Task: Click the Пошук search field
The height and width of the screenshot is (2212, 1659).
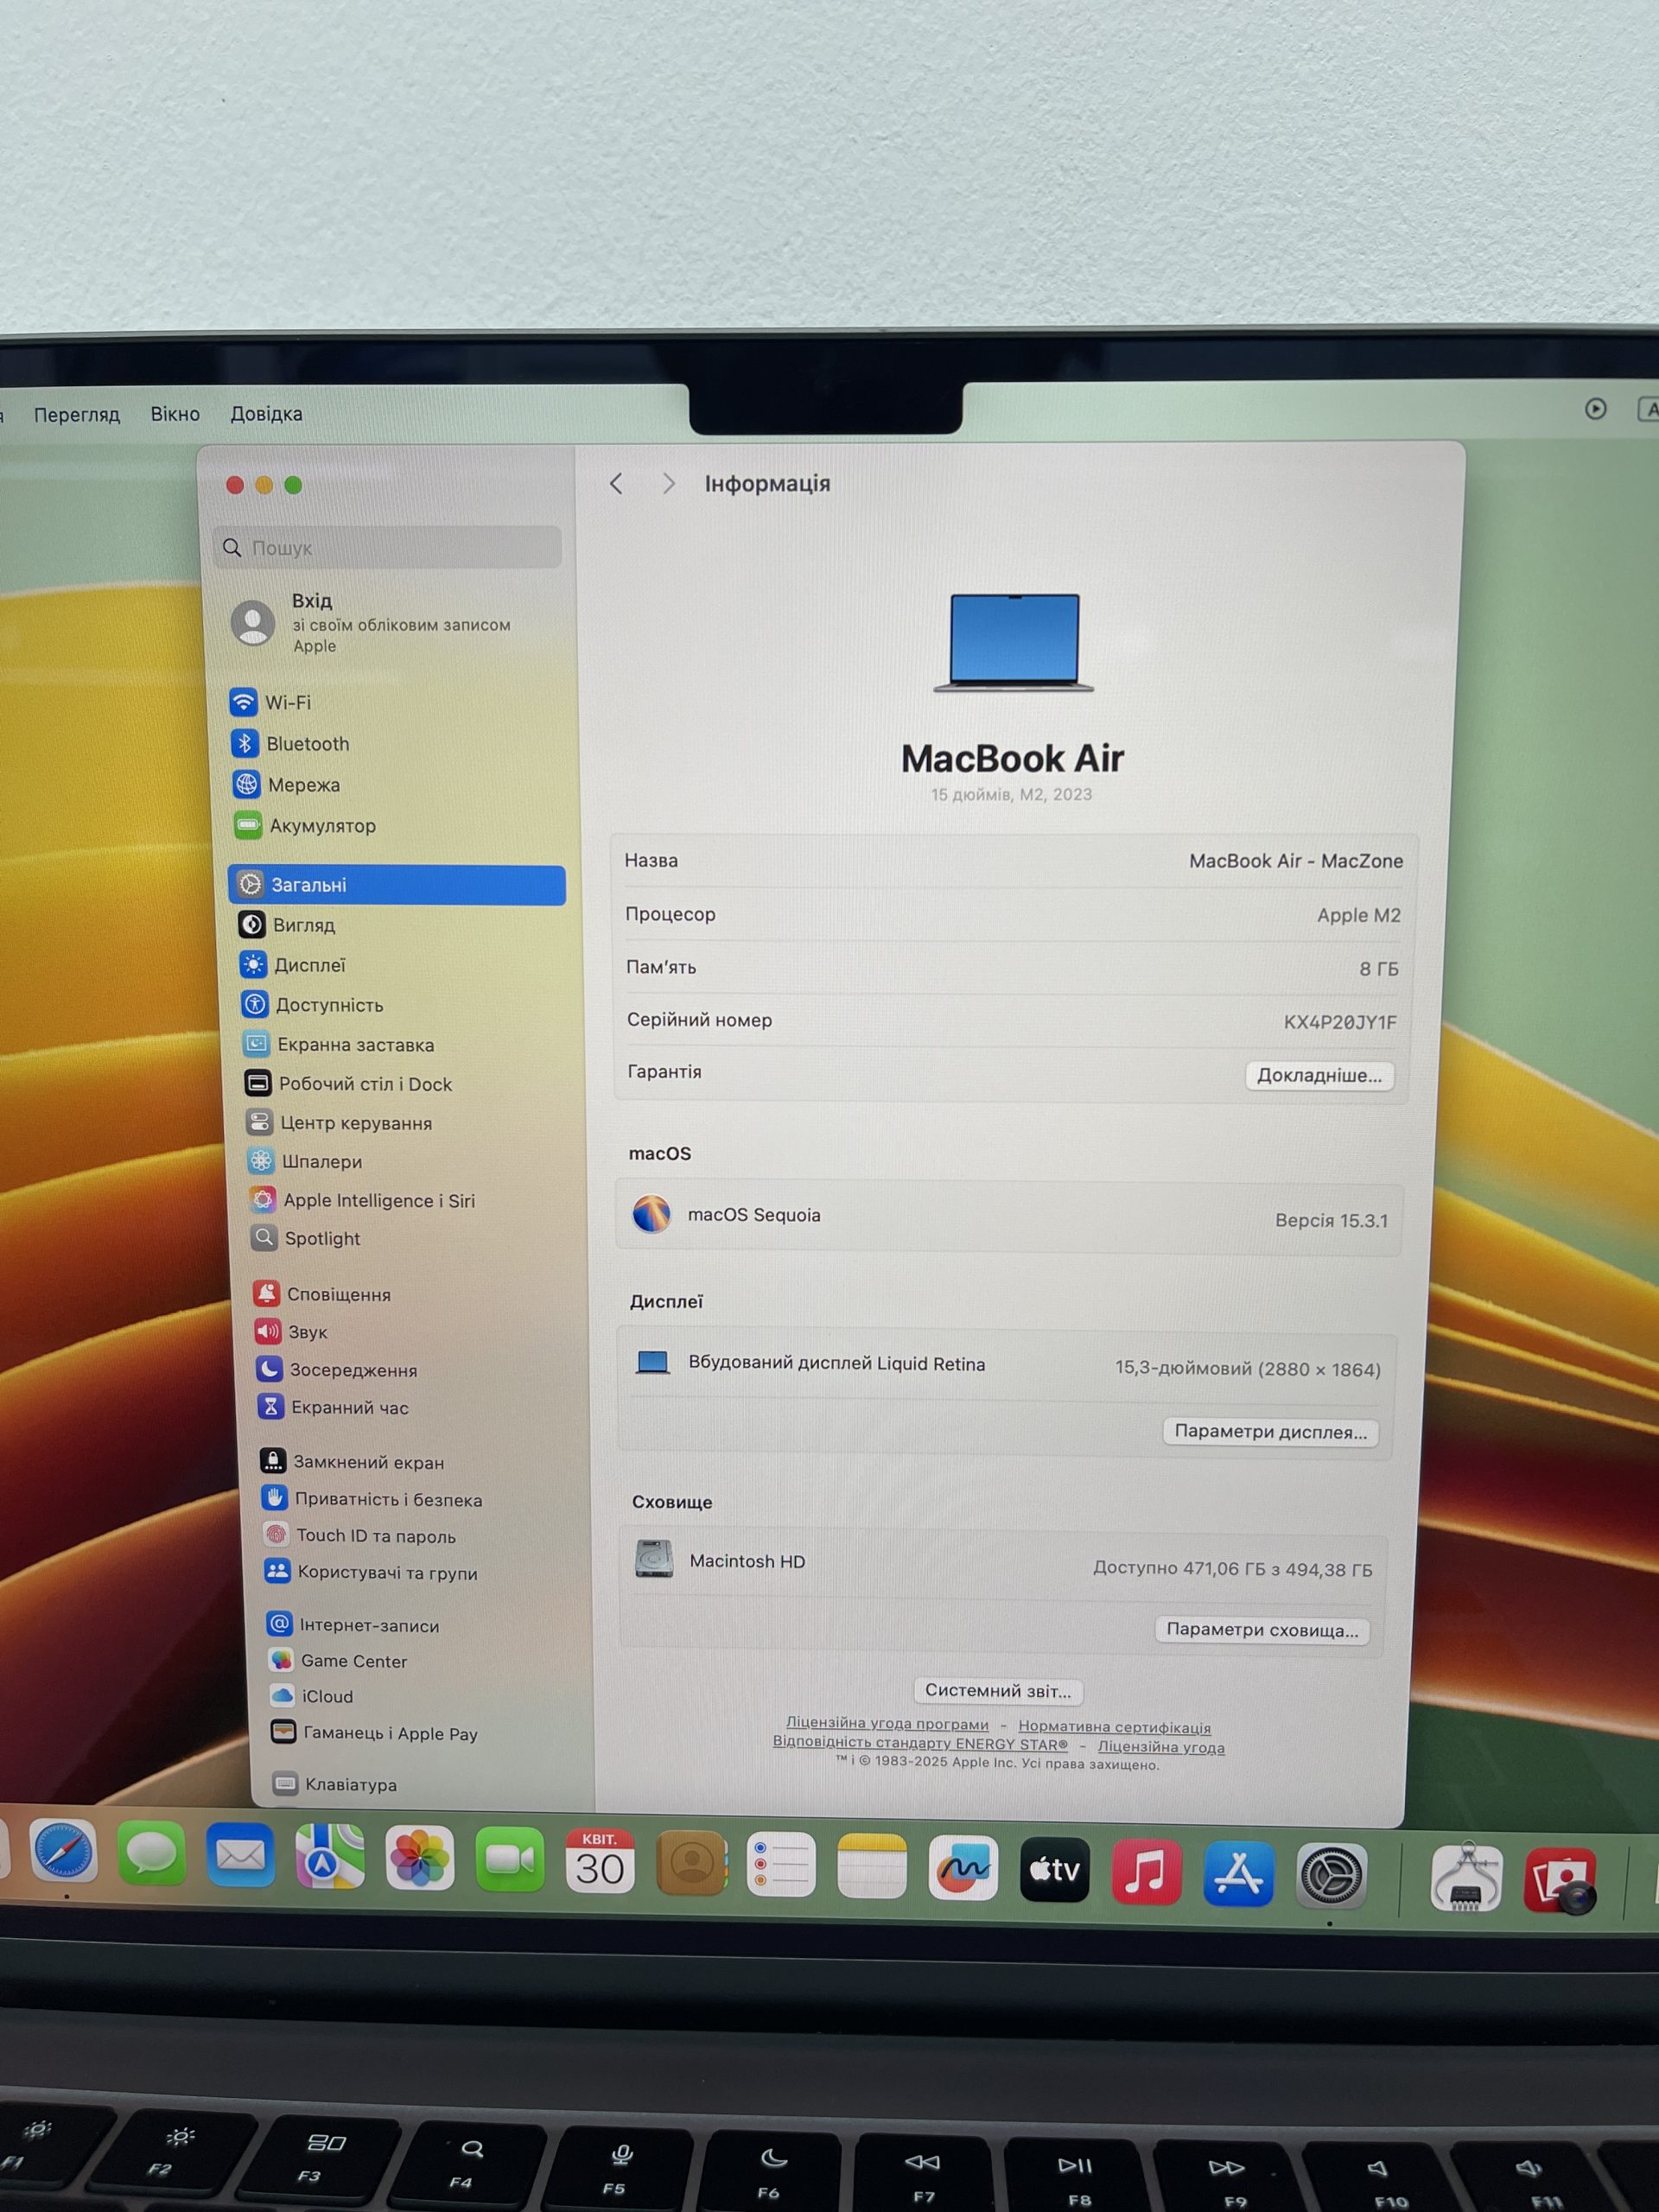Action: (x=388, y=547)
